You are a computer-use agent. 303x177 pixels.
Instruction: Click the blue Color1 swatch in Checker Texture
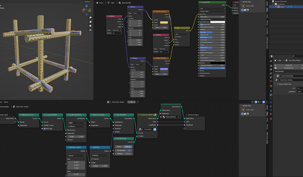click(x=164, y=69)
